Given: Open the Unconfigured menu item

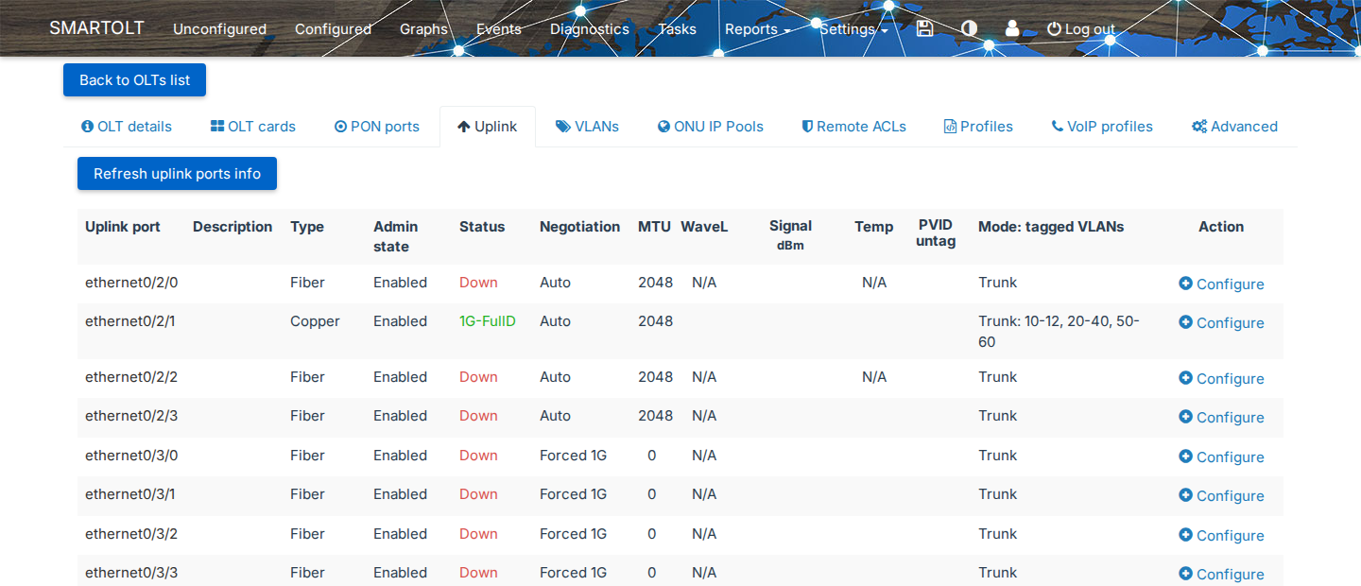Looking at the screenshot, I should [219, 29].
